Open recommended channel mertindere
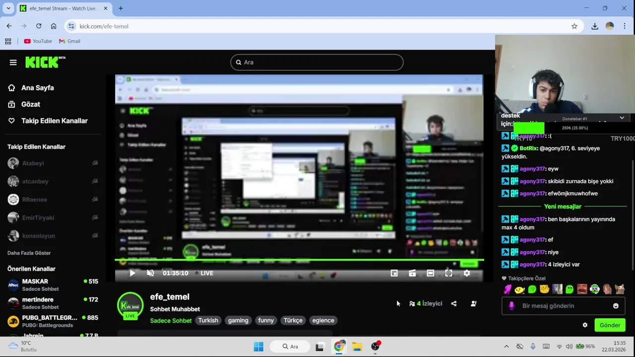Viewport: 635px width, 357px height. tap(53, 303)
